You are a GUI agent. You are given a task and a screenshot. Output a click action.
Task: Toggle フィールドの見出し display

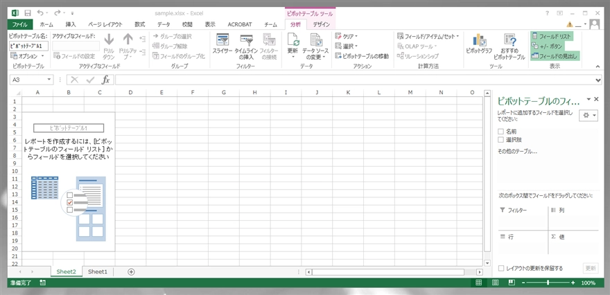click(x=555, y=56)
